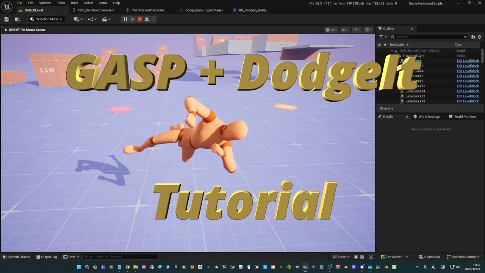The height and width of the screenshot is (273, 485).
Task: Open the Windows Start menu
Action: 79,267
